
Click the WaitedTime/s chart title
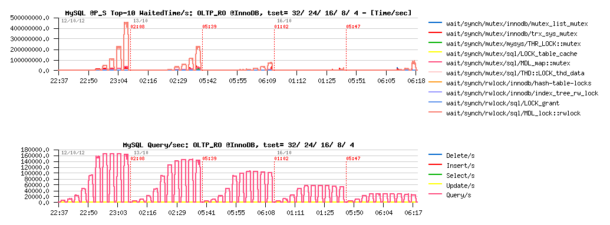click(238, 13)
